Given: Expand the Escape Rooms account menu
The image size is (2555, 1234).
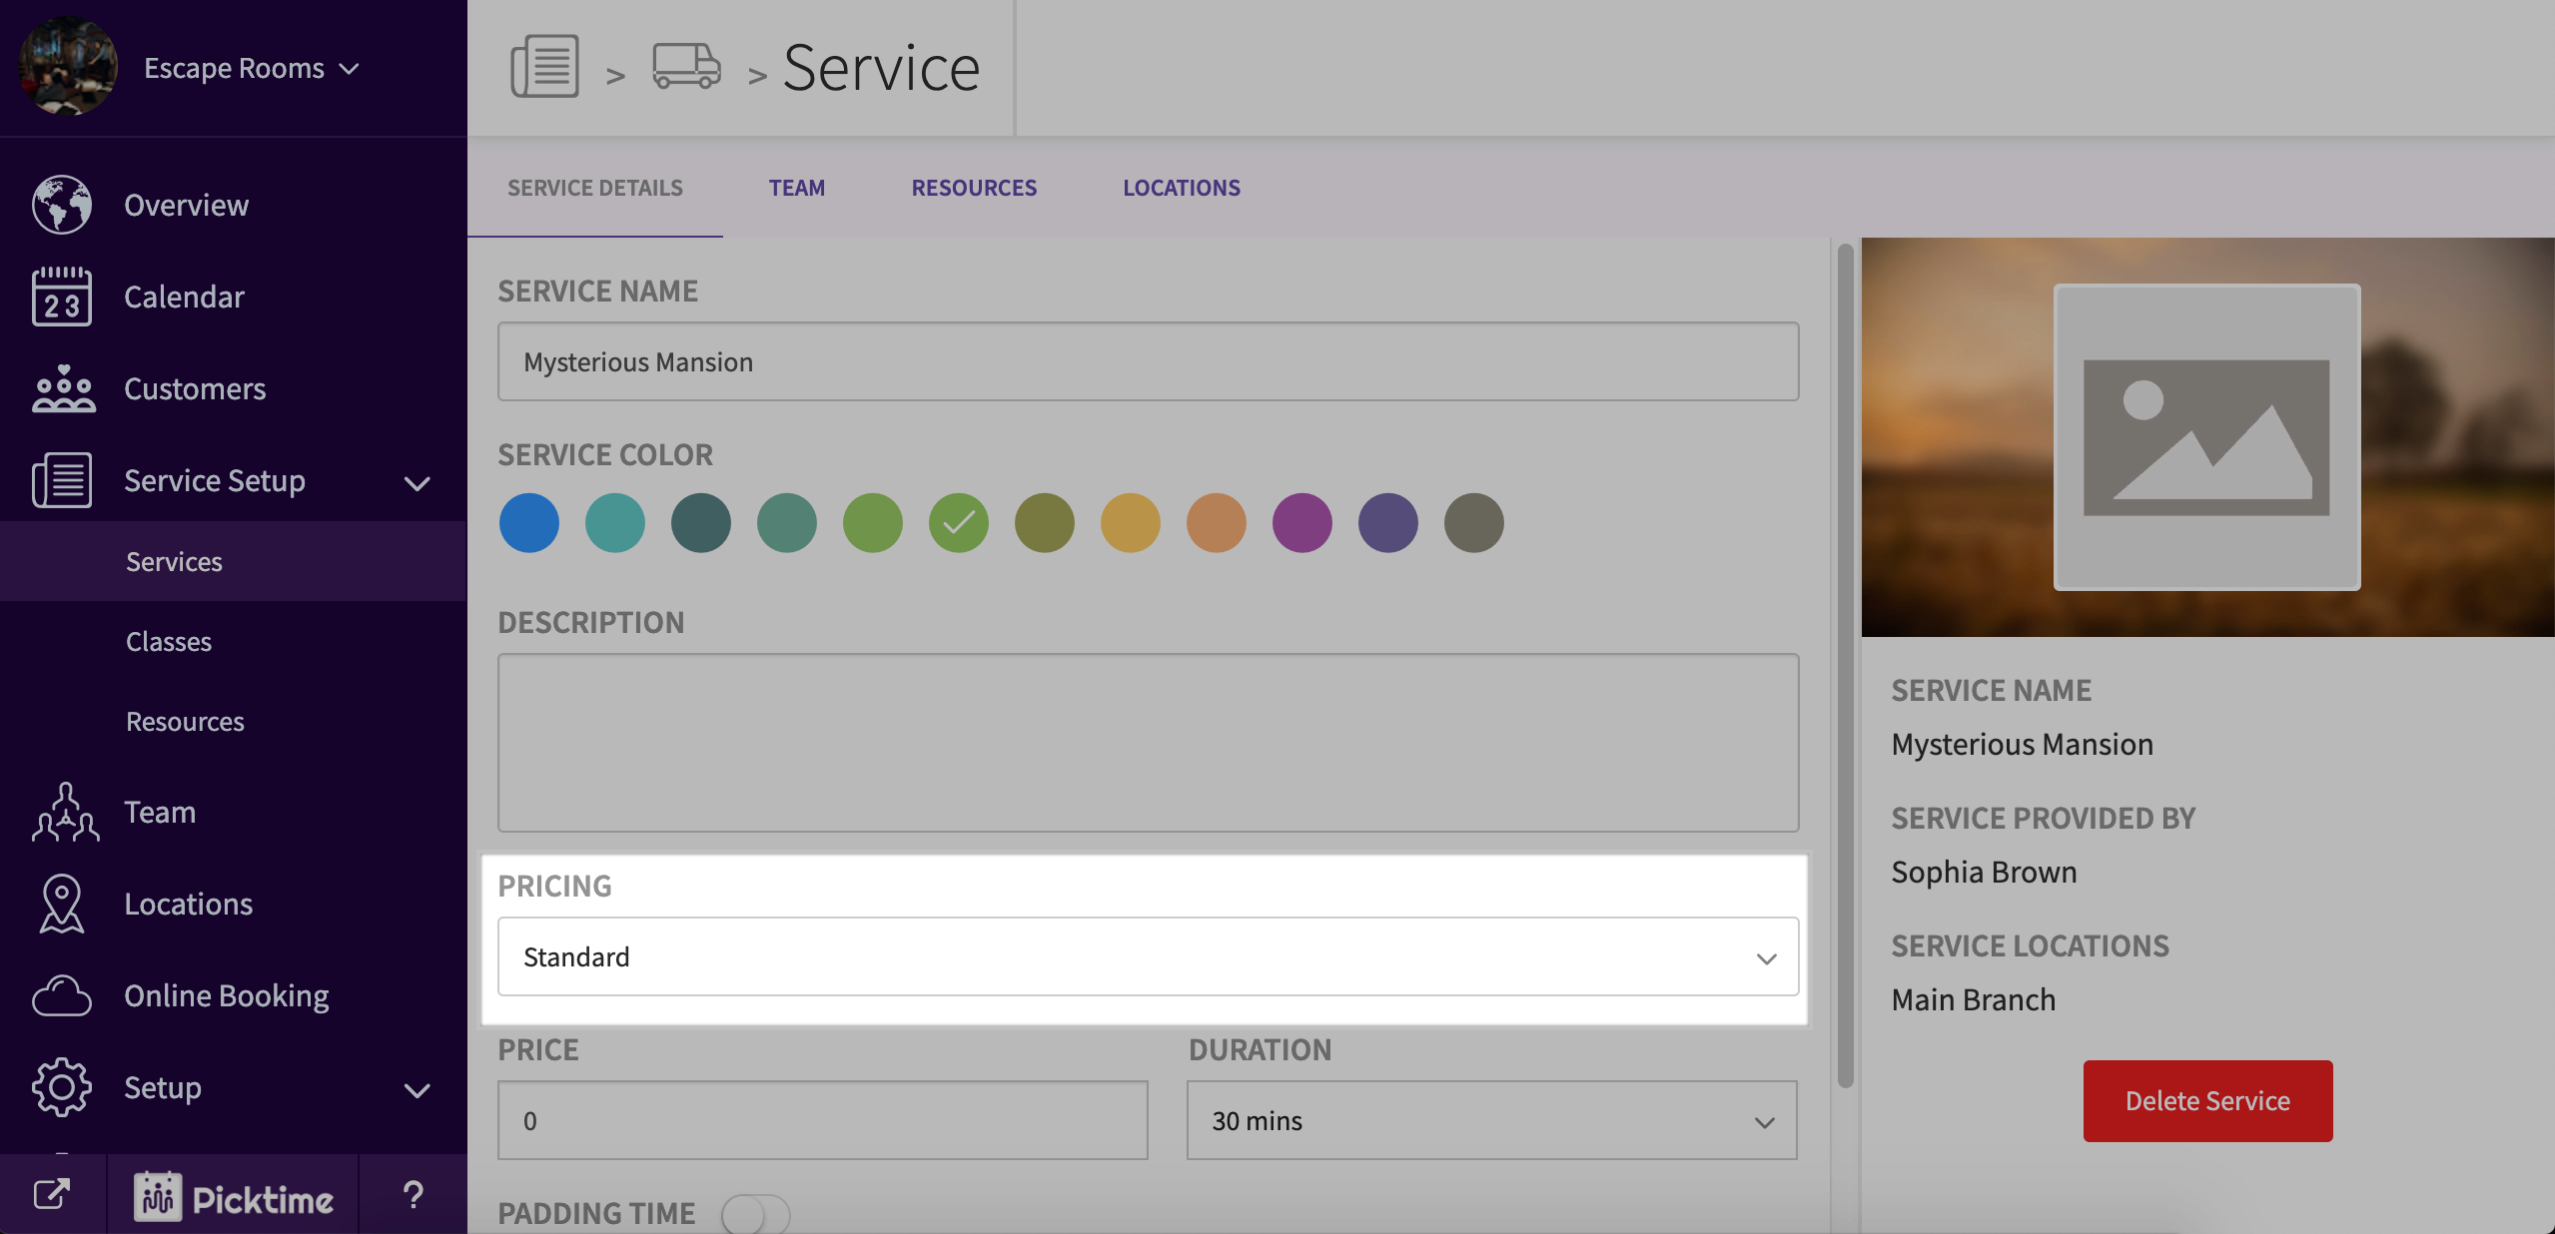Looking at the screenshot, I should pyautogui.click(x=251, y=68).
